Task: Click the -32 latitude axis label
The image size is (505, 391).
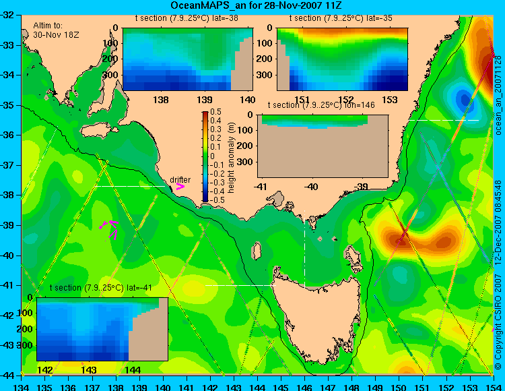Action: (7, 15)
